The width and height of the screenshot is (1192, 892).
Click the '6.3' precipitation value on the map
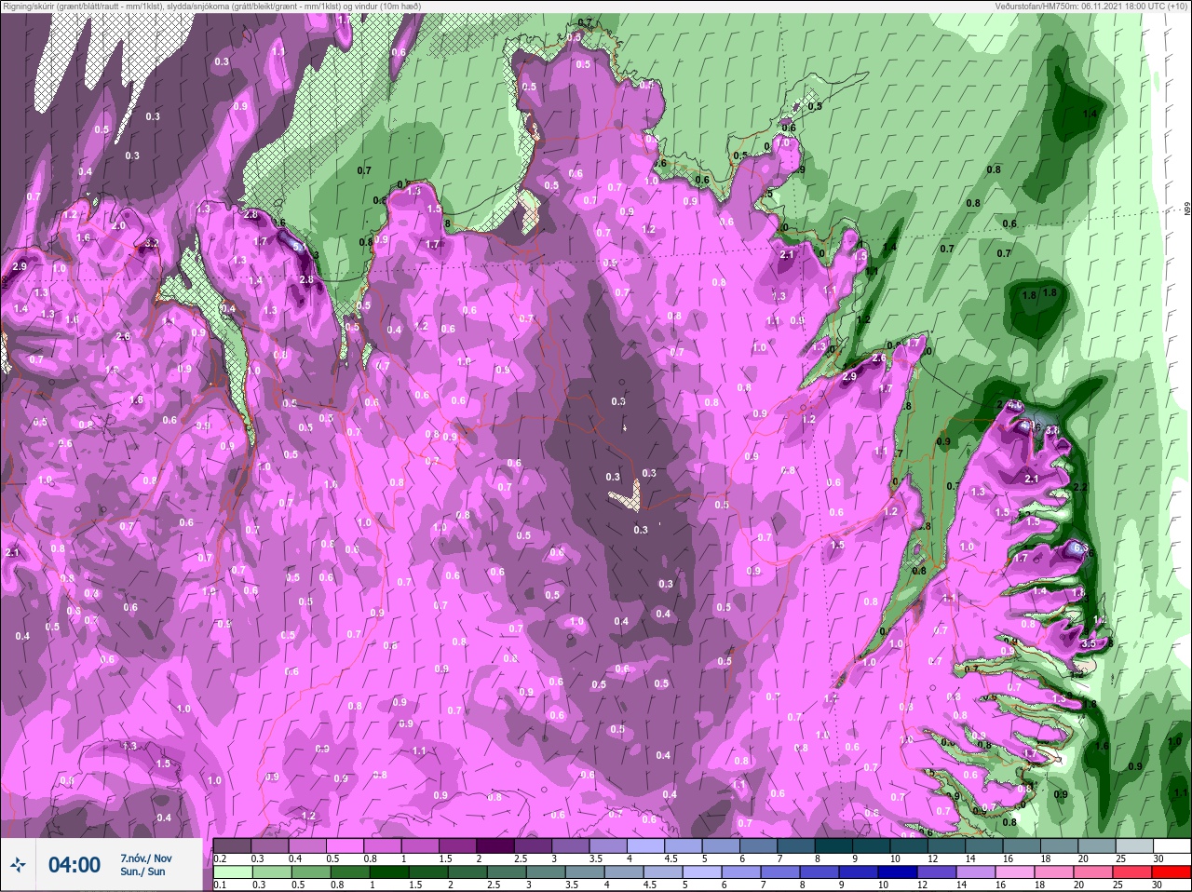(1080, 548)
